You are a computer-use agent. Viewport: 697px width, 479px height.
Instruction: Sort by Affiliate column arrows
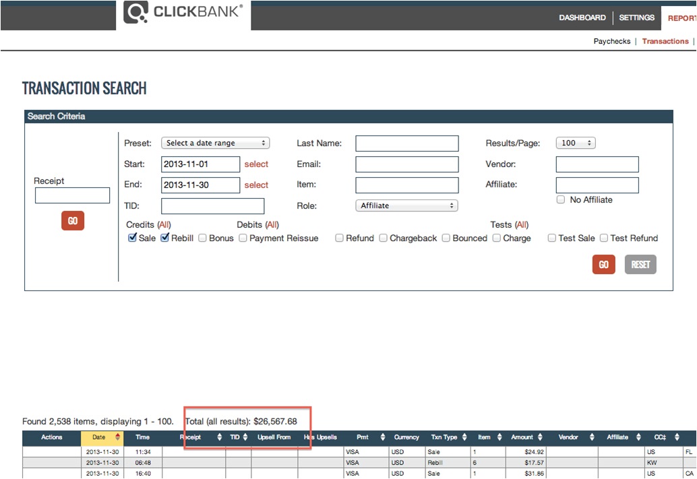[638, 437]
